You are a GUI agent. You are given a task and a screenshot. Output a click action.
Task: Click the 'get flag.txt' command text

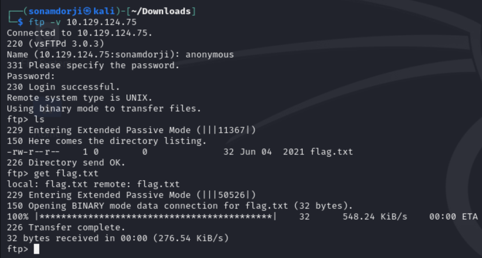66,174
